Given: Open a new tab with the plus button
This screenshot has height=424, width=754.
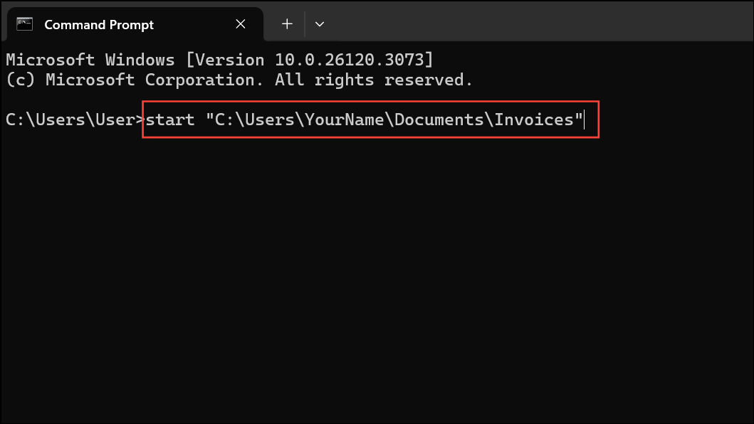Looking at the screenshot, I should coord(287,24).
